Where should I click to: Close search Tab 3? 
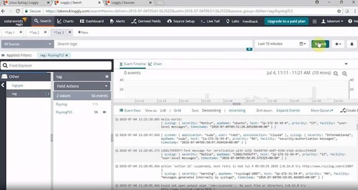tap(70, 32)
